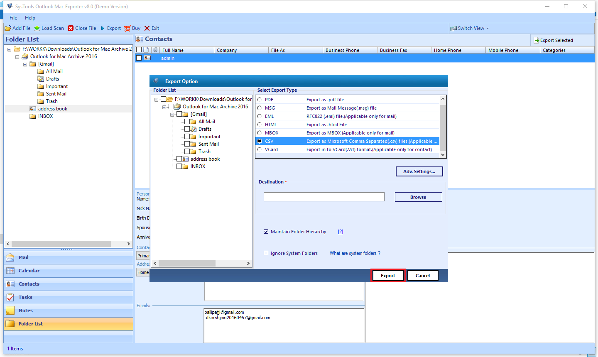
Task: Click the Tasks checkmark icon in sidebar
Action: tap(10, 297)
